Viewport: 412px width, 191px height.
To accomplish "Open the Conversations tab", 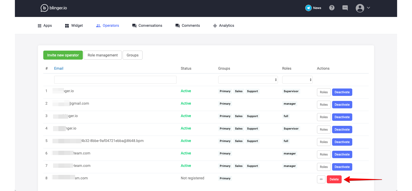I will tap(147, 26).
